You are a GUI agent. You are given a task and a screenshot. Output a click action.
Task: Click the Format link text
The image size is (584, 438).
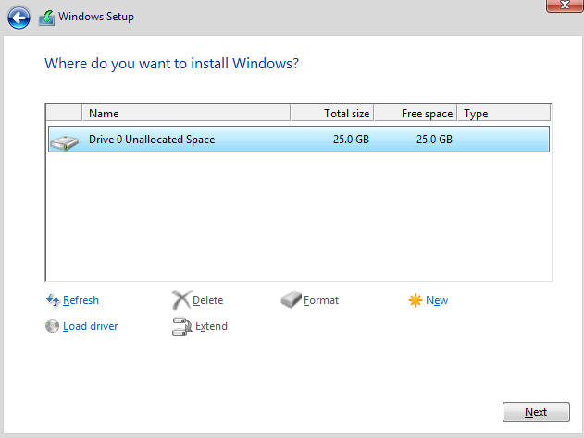(321, 300)
